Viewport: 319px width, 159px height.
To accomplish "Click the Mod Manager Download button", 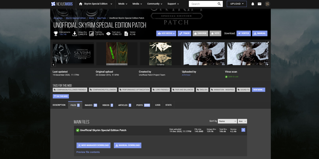I will (x=94, y=145).
